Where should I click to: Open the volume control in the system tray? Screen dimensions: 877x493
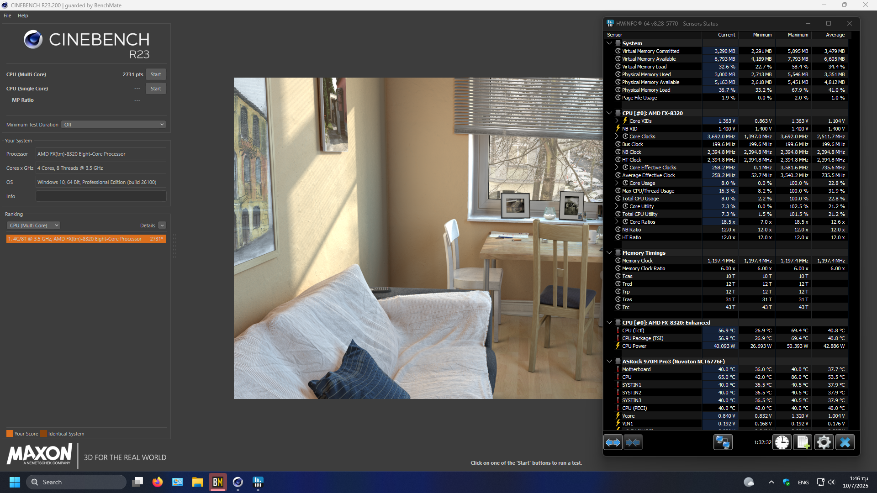[831, 482]
